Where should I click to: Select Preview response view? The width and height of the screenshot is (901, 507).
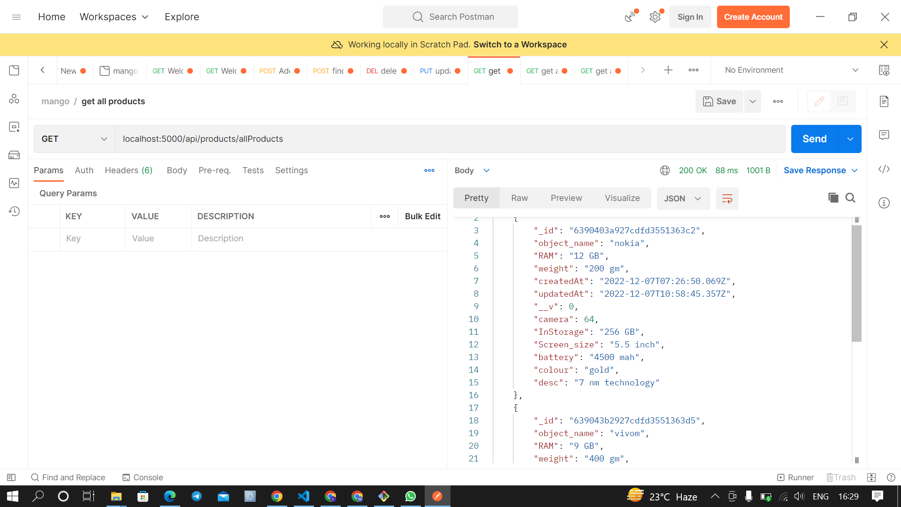[x=566, y=198]
